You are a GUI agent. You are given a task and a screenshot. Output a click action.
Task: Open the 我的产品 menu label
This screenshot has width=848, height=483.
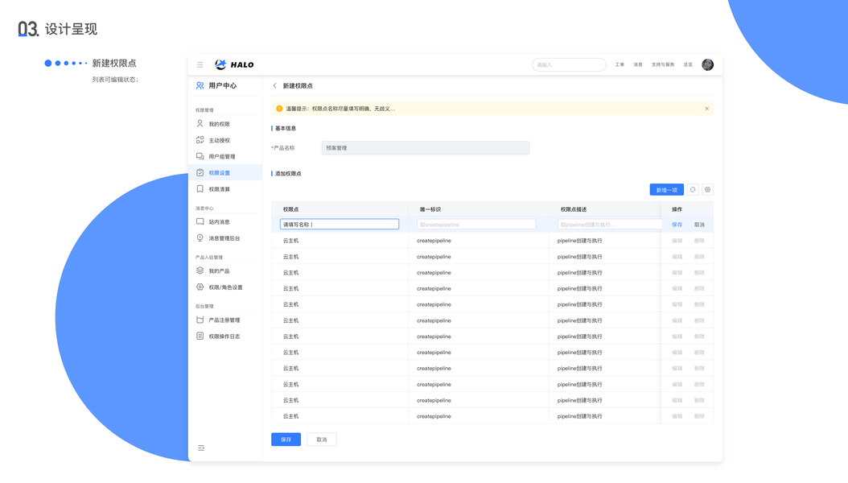220,271
